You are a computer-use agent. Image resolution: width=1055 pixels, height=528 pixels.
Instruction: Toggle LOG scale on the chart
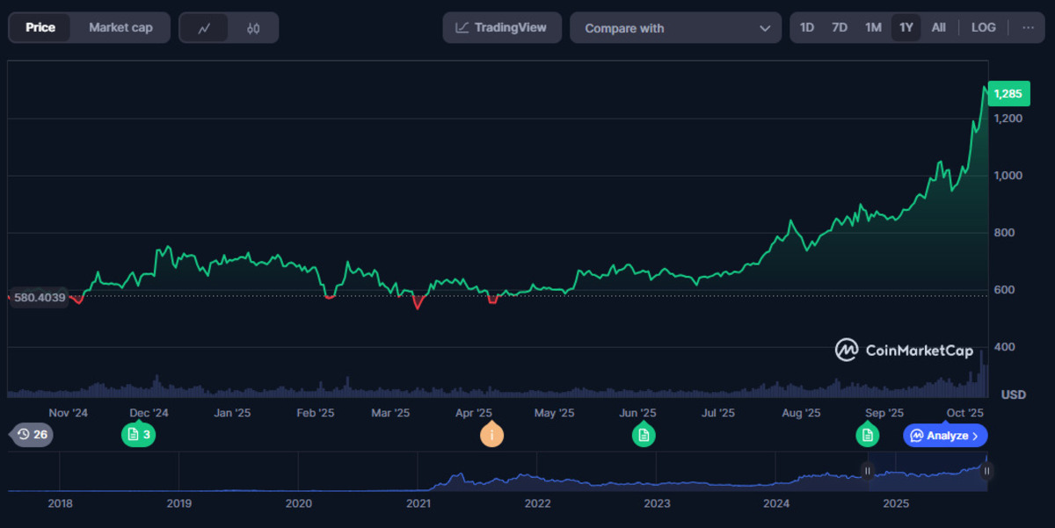pos(983,27)
